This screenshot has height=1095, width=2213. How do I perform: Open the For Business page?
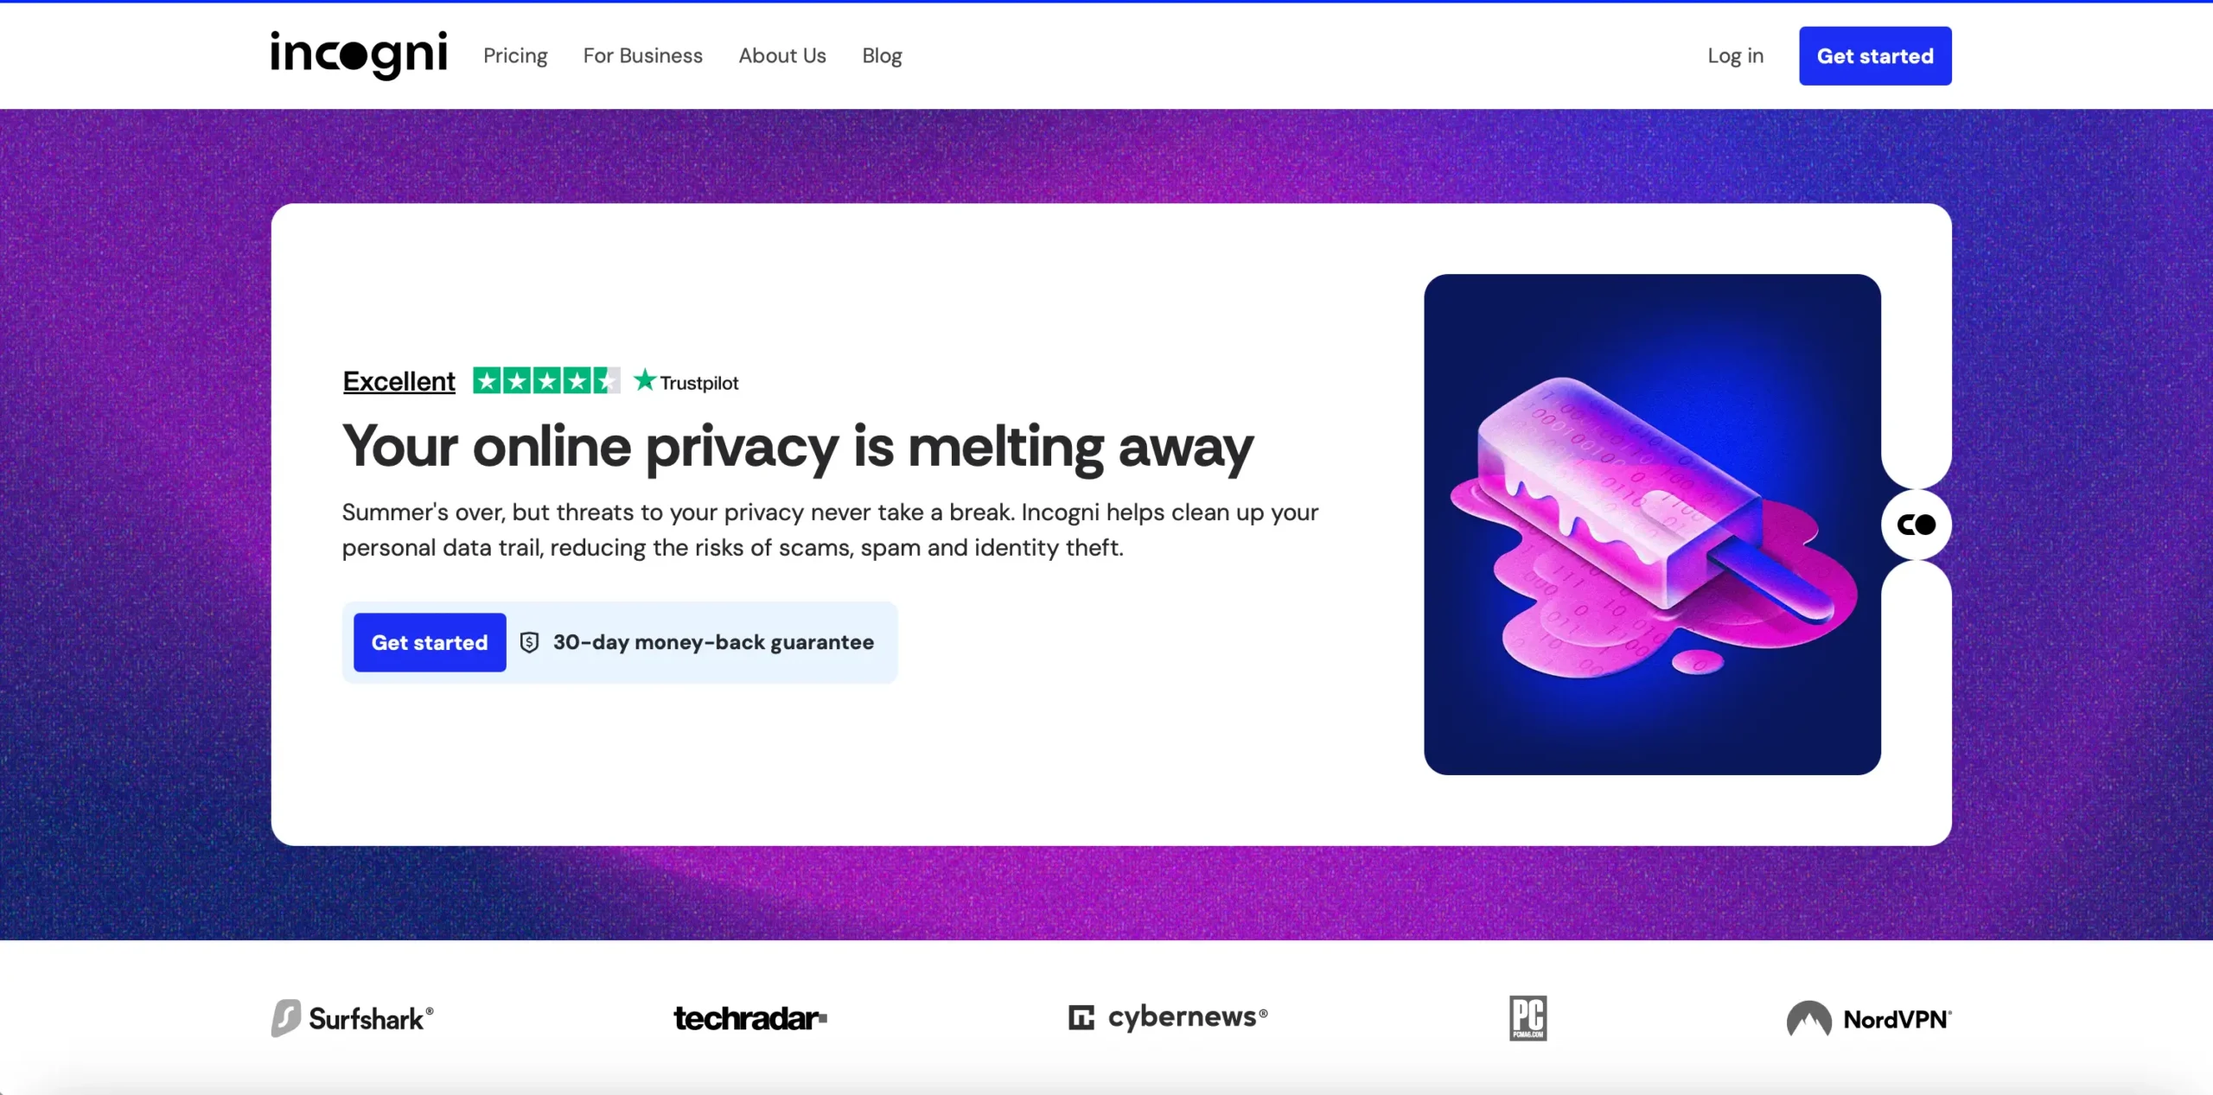(x=643, y=55)
